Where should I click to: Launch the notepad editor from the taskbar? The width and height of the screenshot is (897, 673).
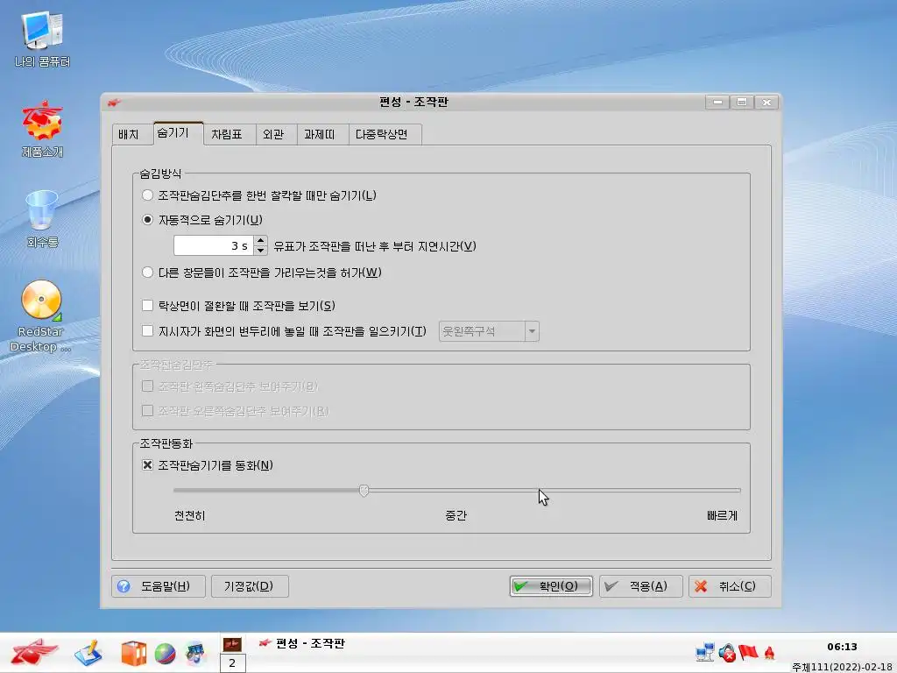(88, 653)
